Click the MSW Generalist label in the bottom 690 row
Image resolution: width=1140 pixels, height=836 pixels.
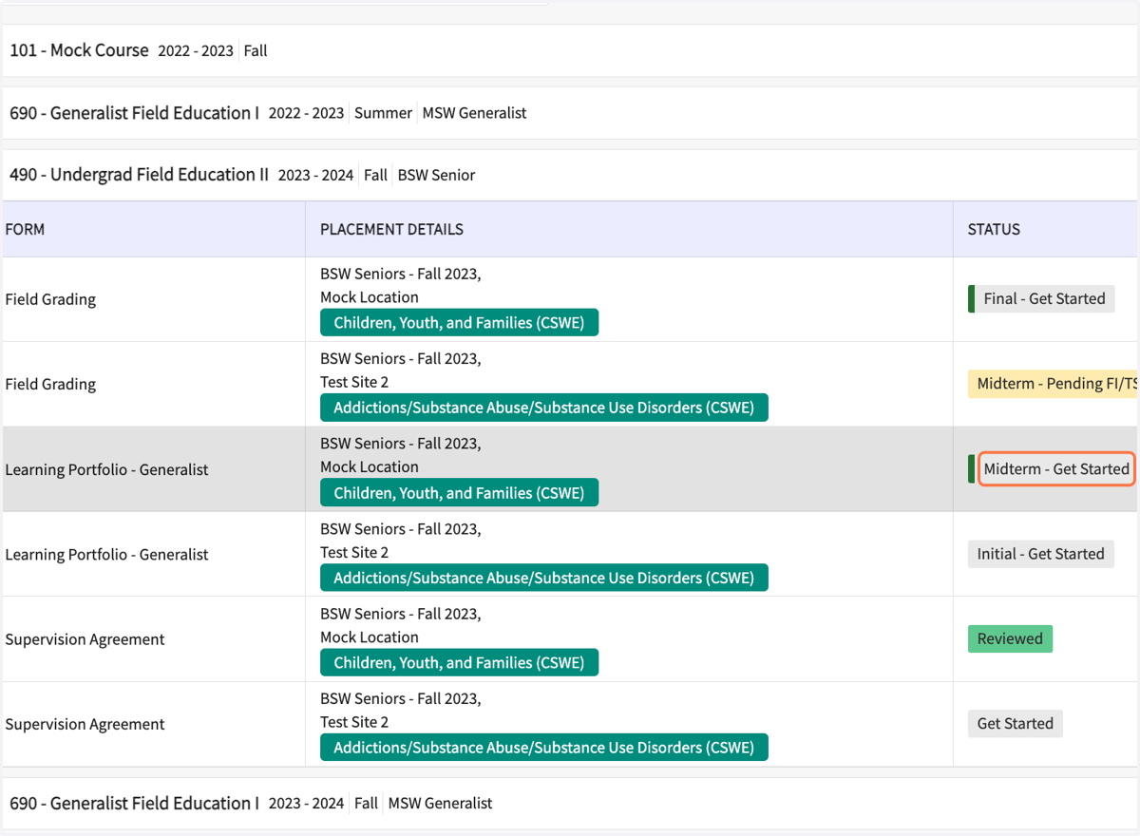[x=440, y=804]
